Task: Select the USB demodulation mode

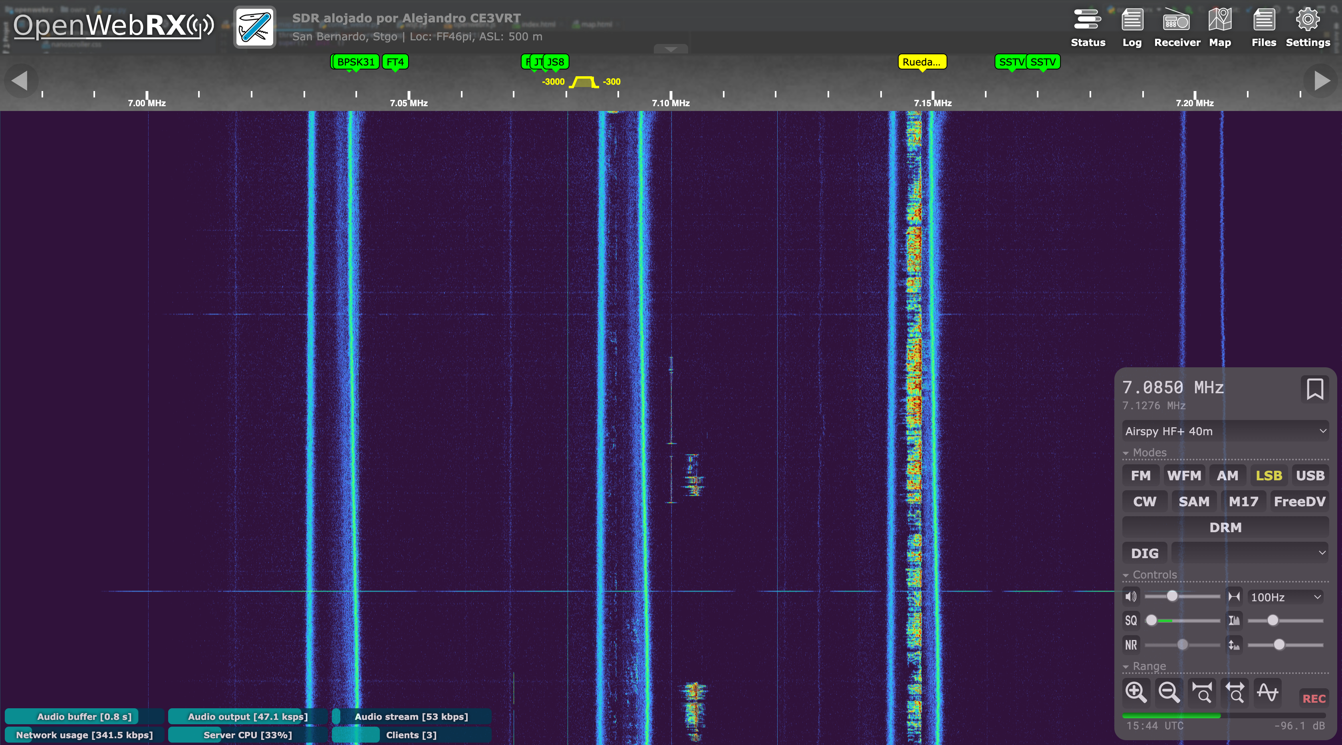Action: (x=1310, y=476)
